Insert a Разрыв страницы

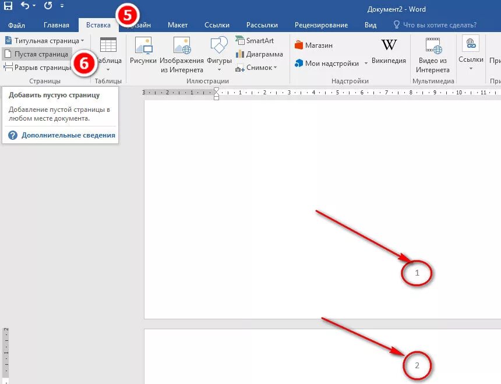(37, 68)
